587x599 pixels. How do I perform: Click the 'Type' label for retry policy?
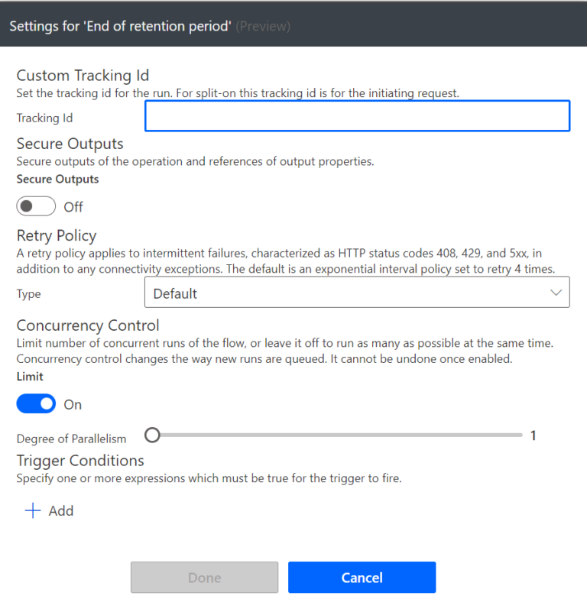pos(28,294)
